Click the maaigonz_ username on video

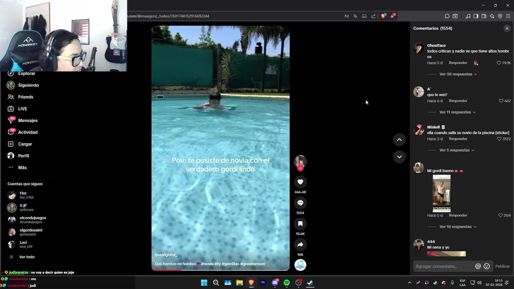tap(166, 255)
